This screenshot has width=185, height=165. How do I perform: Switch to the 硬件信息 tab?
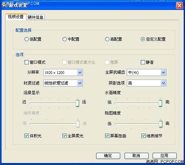pos(35,17)
